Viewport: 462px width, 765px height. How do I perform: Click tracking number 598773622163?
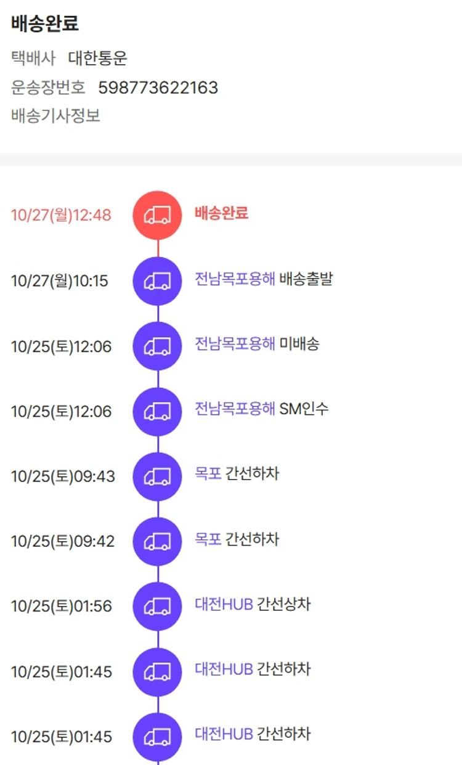pos(158,88)
